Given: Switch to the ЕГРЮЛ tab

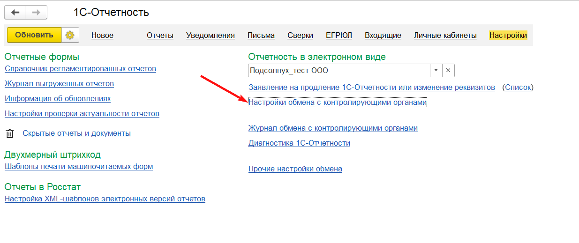Looking at the screenshot, I should click(339, 36).
